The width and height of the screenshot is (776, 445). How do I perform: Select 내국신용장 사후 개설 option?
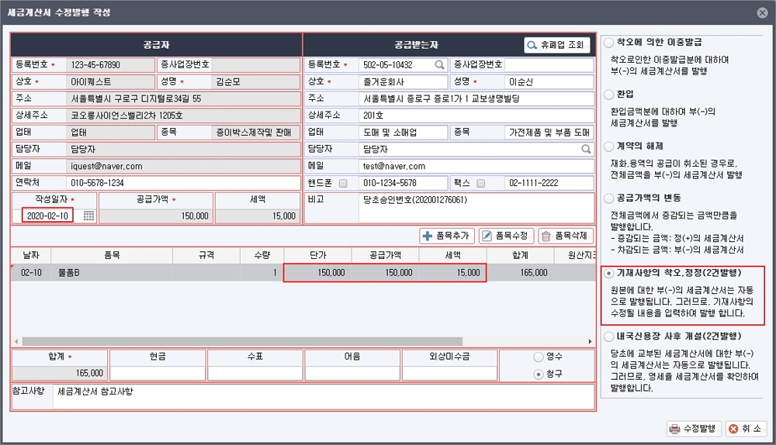[x=609, y=336]
